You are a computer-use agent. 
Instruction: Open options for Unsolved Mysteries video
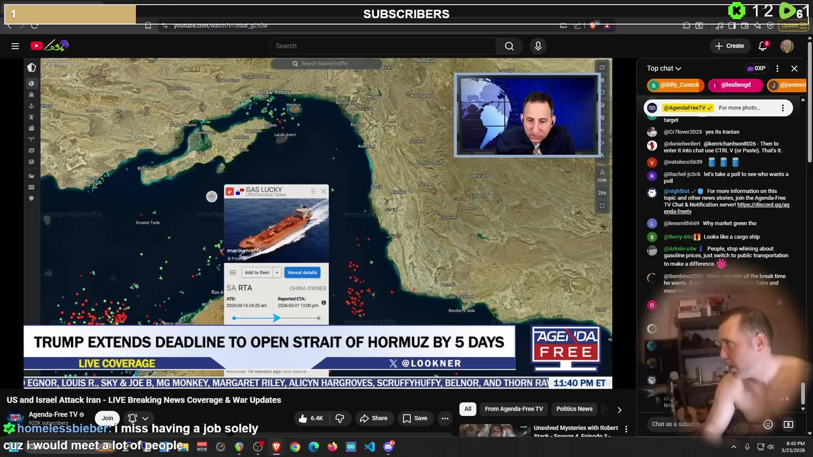point(626,430)
